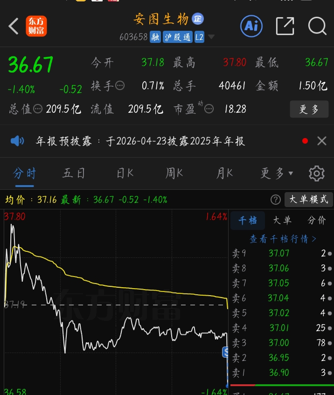Tap the red dot notification indicator

[x=305, y=141]
